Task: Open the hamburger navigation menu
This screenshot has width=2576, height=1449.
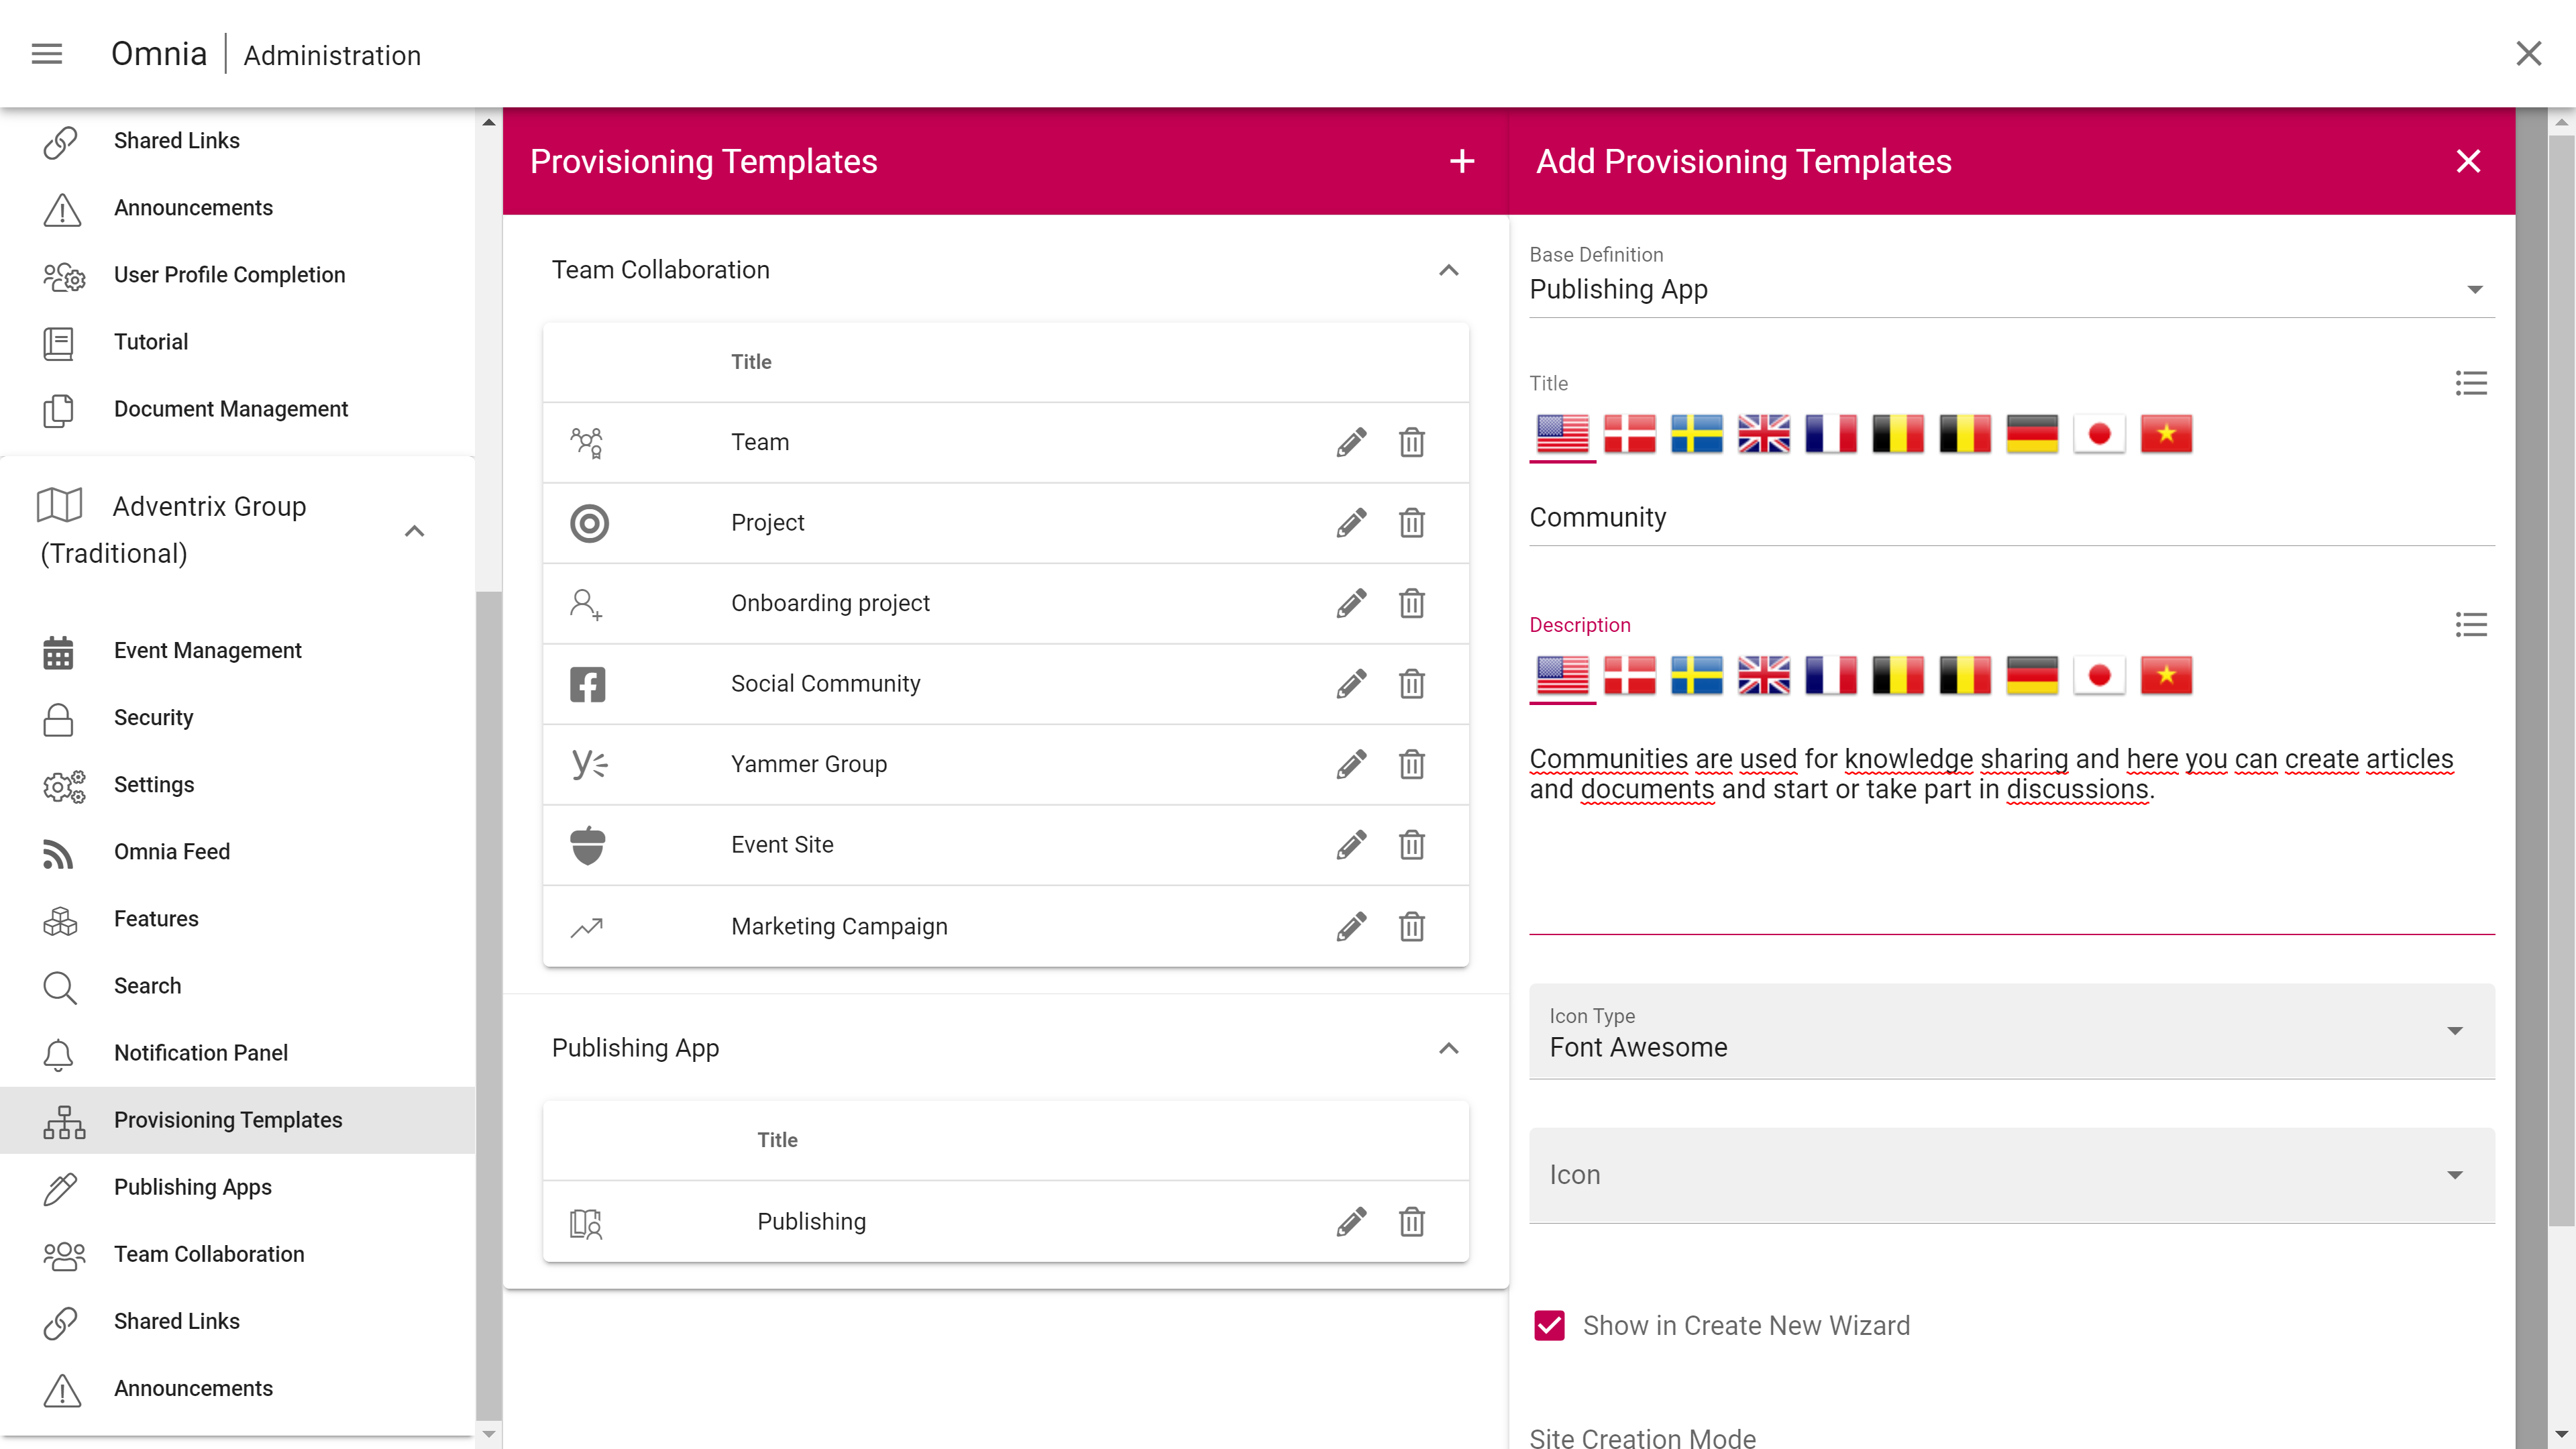Action: tap(47, 54)
